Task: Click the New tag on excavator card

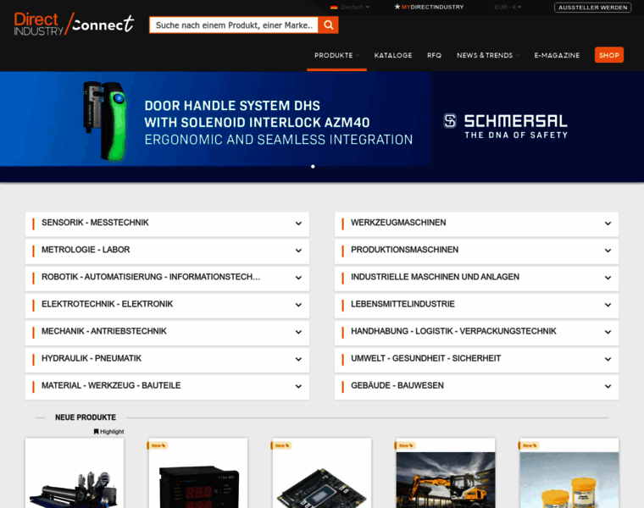Action: [405, 445]
